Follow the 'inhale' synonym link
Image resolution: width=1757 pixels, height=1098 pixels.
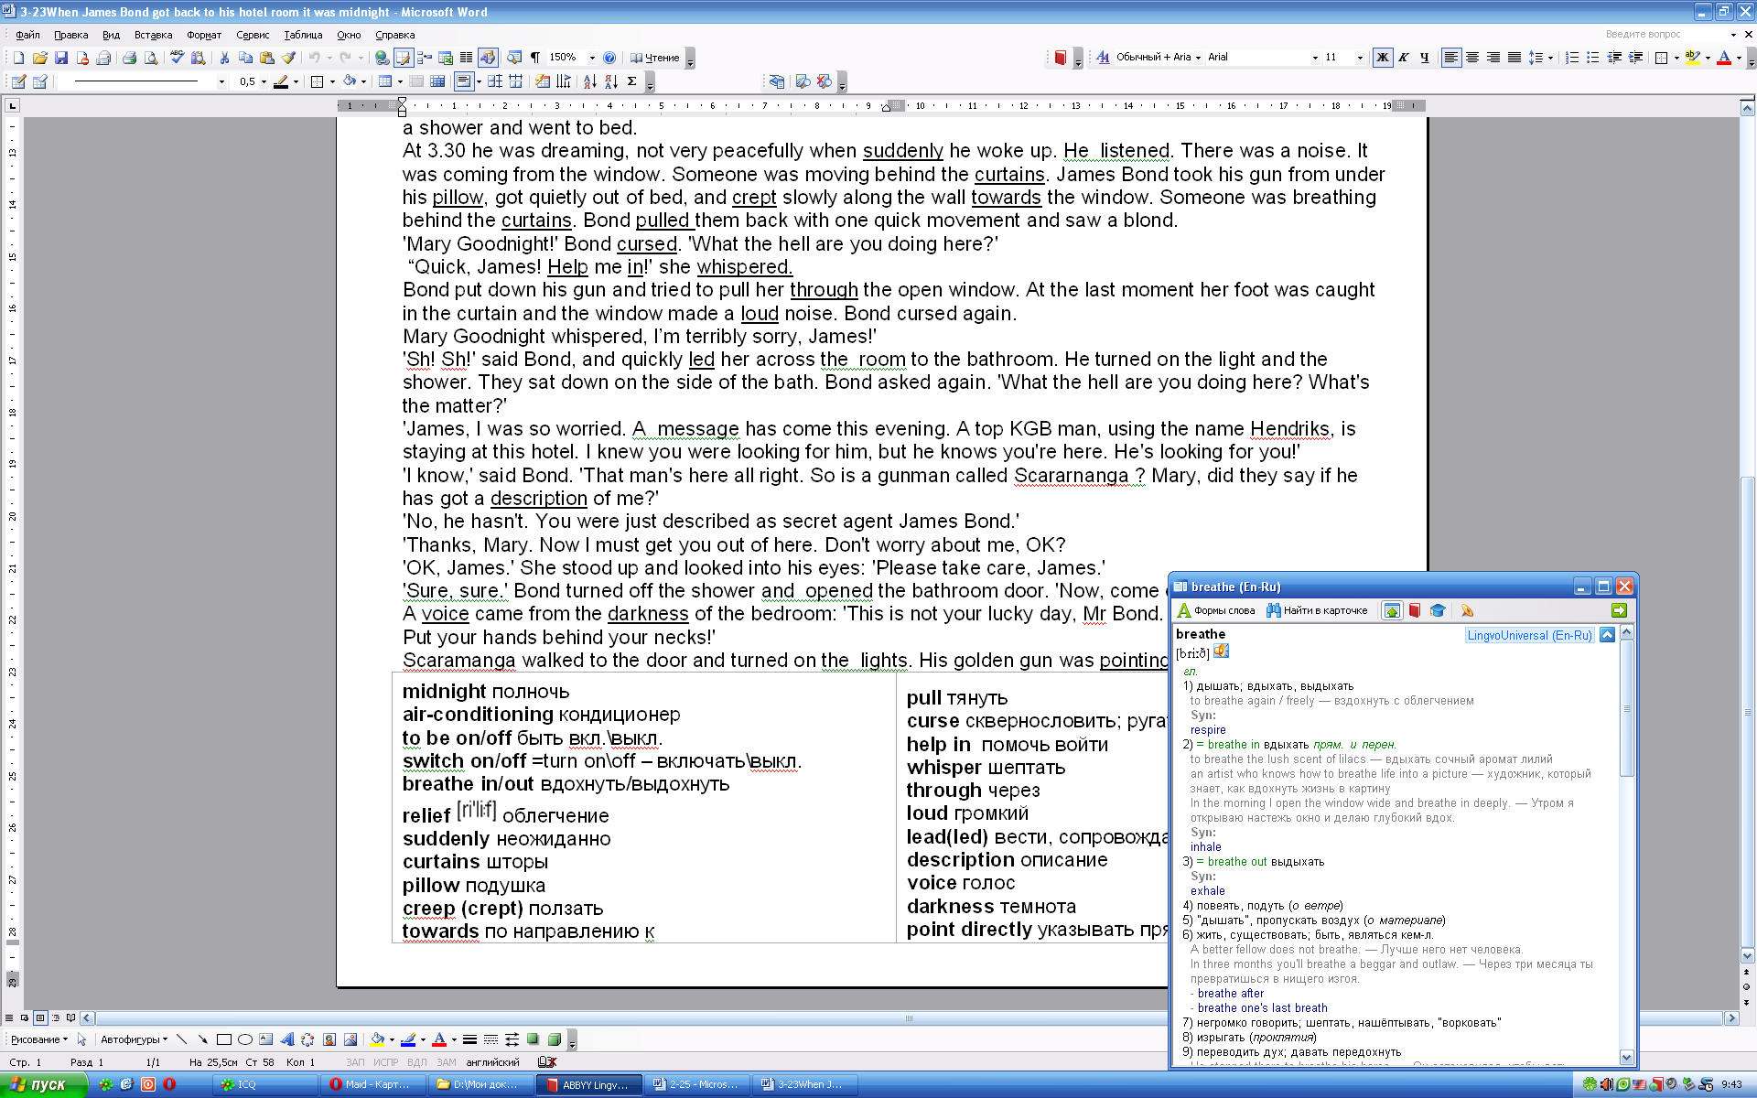pos(1206,847)
